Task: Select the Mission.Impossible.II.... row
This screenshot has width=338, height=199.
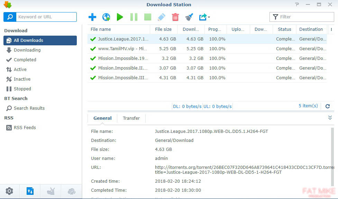Action: 207,68
